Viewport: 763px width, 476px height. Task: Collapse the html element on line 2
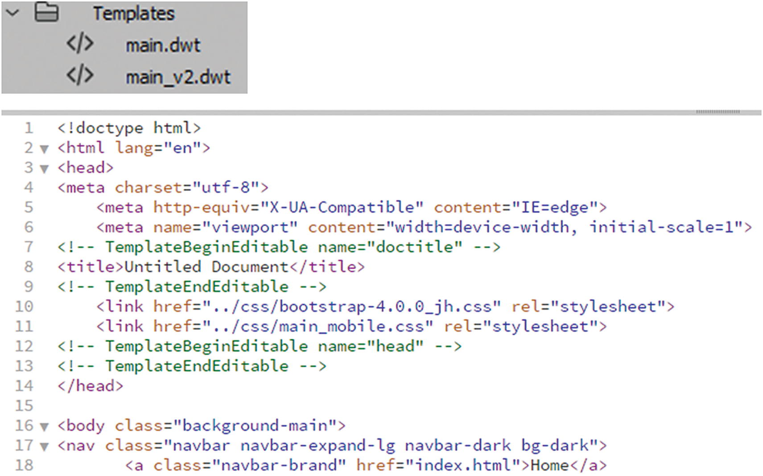click(x=43, y=148)
